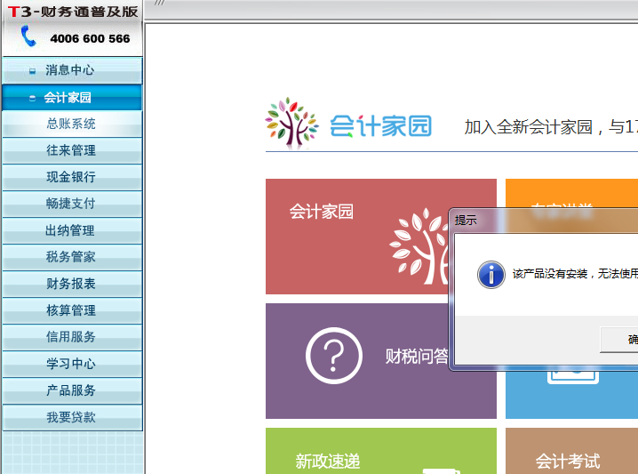Screen dimensions: 638x474
Task: Select 核算管理 in sidebar
Action: [x=73, y=310]
